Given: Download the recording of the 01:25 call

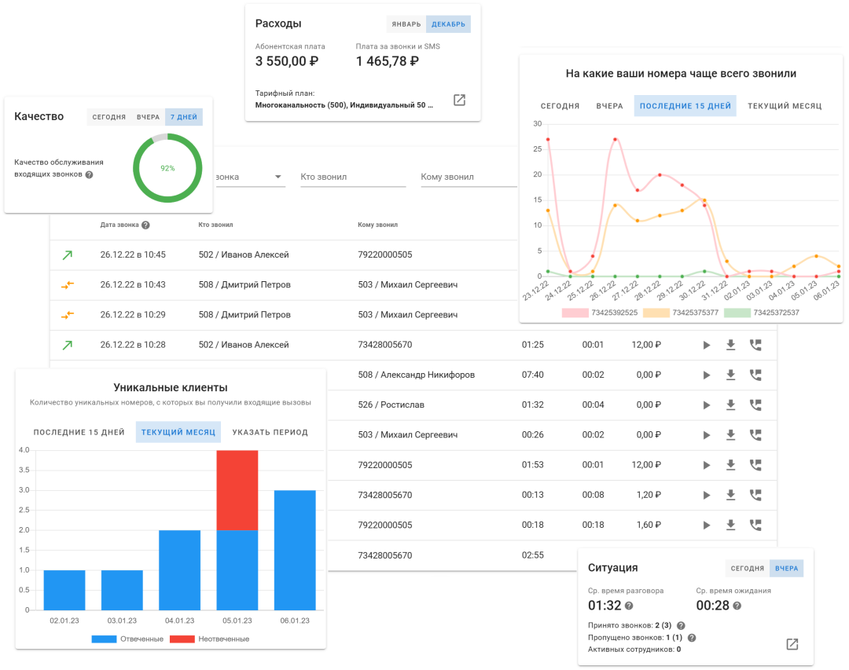Looking at the screenshot, I should tap(730, 345).
